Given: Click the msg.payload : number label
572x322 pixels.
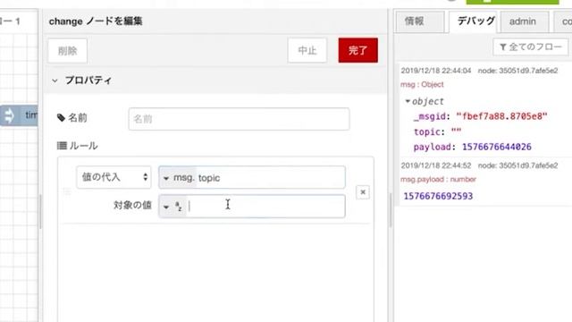Looking at the screenshot, I should pyautogui.click(x=438, y=179).
